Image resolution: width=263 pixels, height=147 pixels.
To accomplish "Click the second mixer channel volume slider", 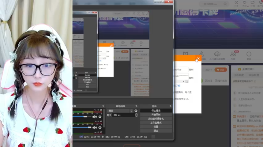I will tap(82, 127).
